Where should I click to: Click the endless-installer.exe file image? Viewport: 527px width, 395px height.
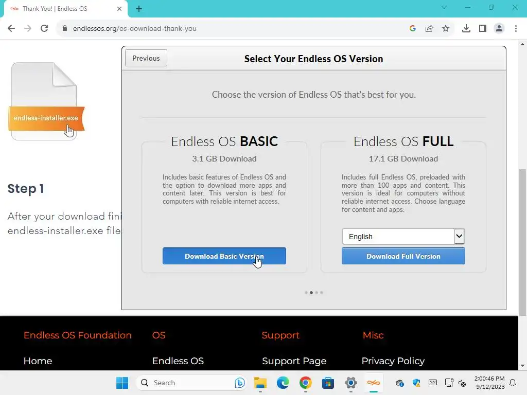point(46,101)
